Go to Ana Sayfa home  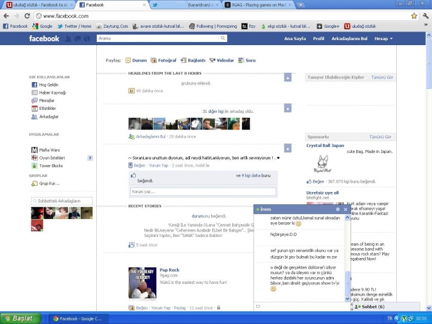pos(295,38)
